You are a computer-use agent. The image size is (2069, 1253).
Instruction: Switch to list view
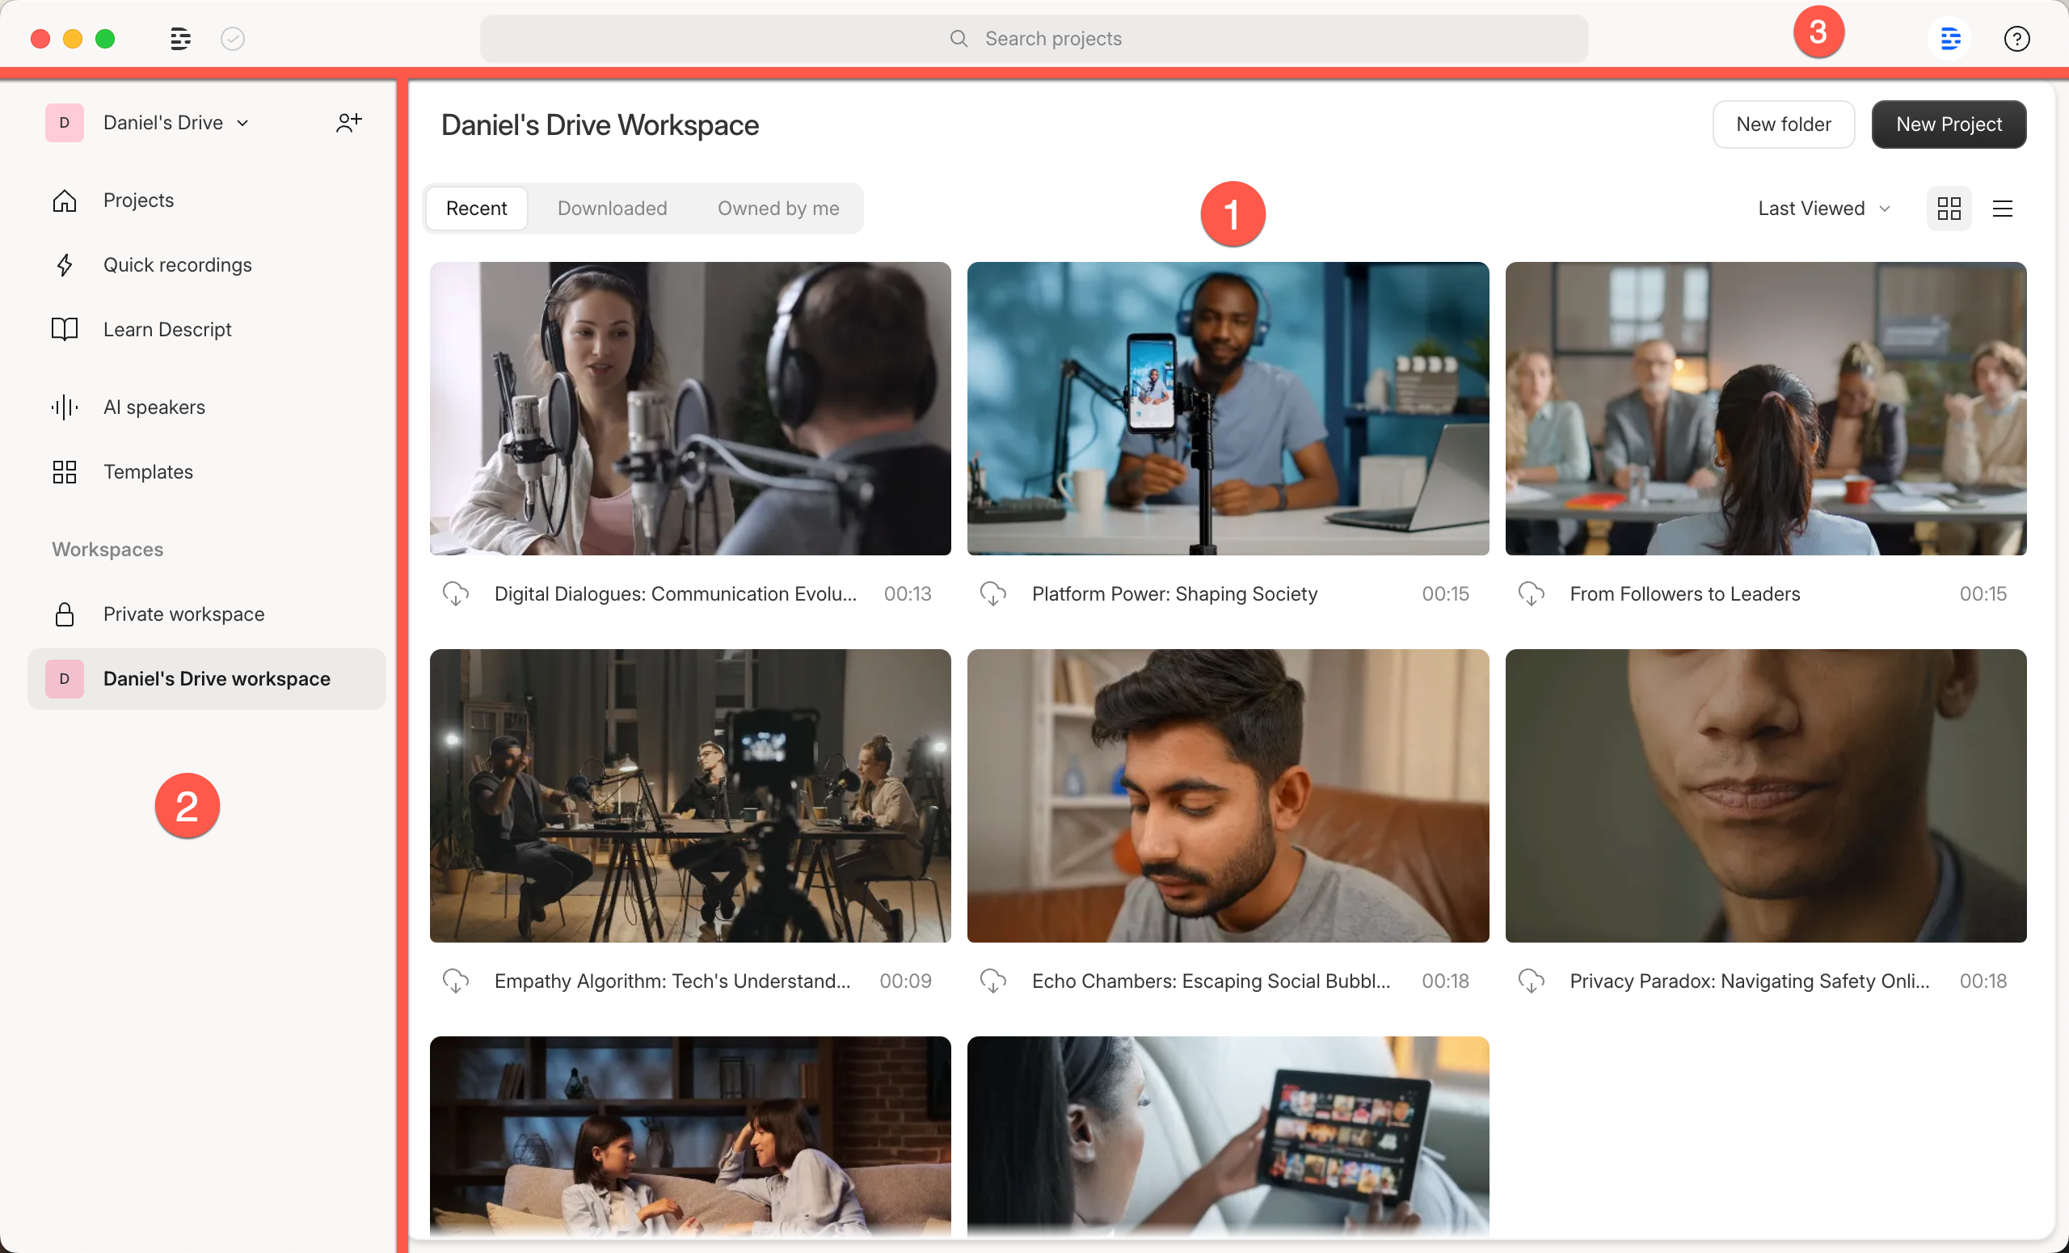[2003, 209]
